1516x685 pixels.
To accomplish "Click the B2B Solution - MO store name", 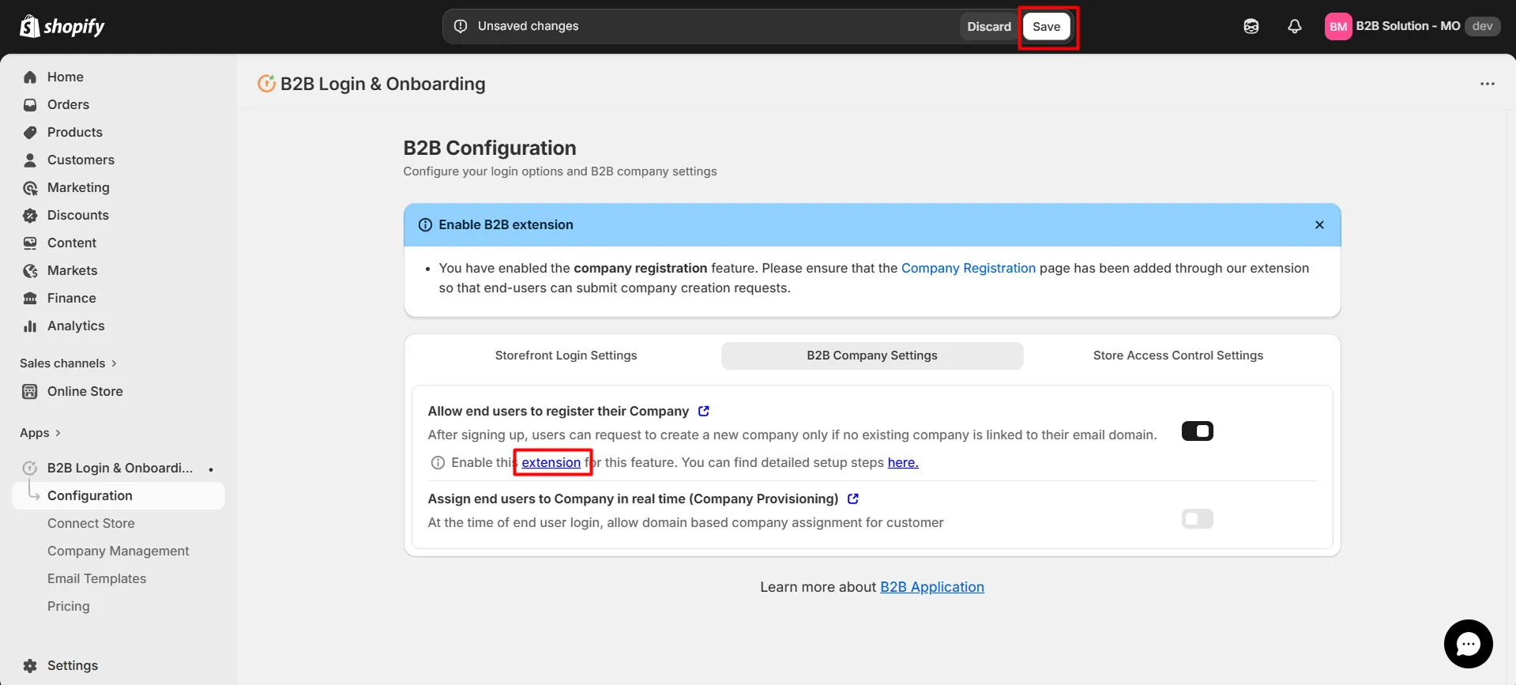I will pos(1408,26).
